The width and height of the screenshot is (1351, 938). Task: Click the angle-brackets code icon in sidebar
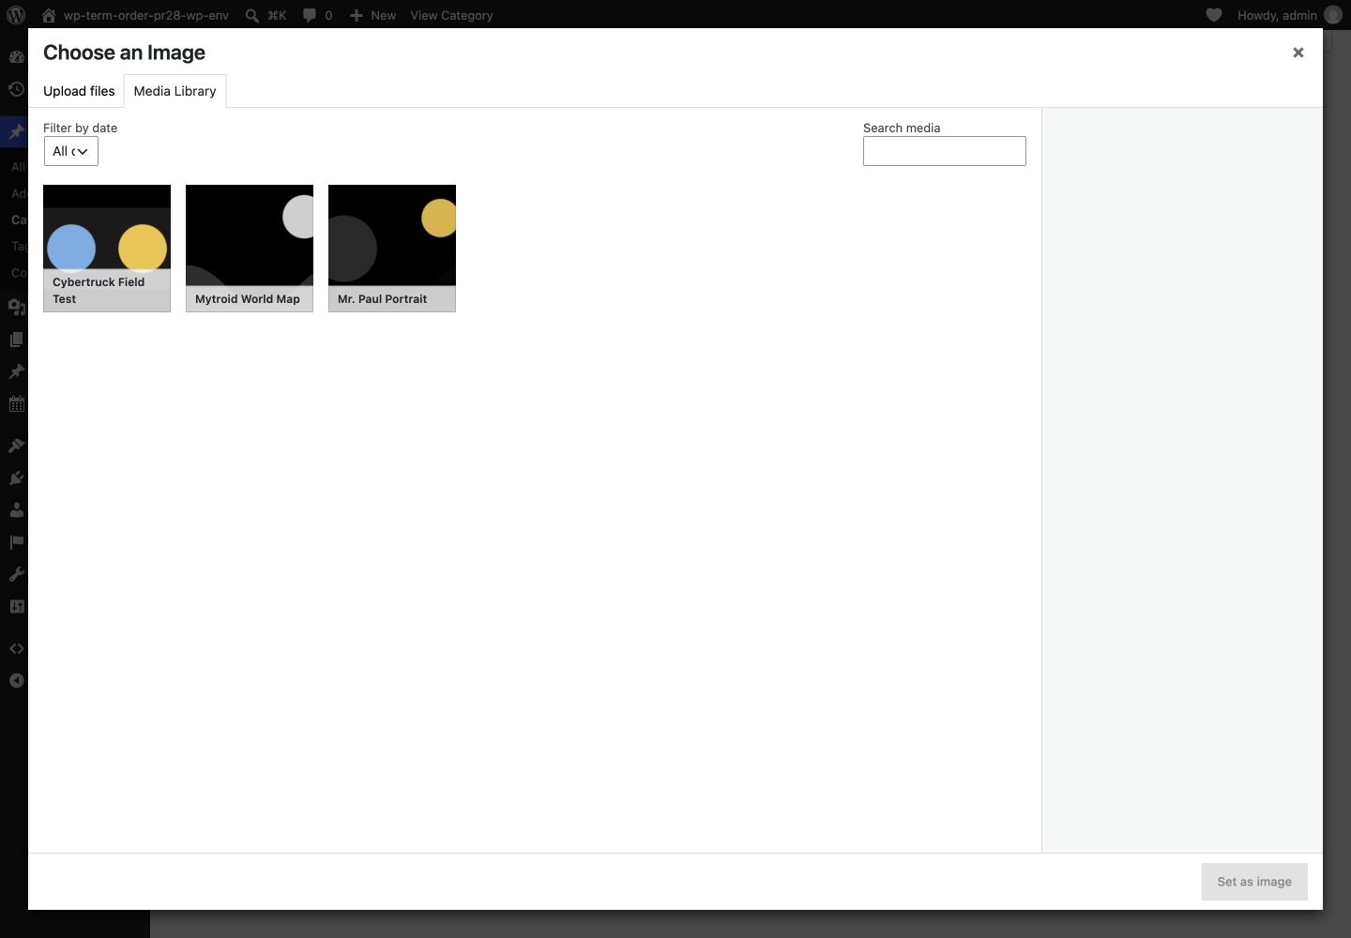(16, 648)
